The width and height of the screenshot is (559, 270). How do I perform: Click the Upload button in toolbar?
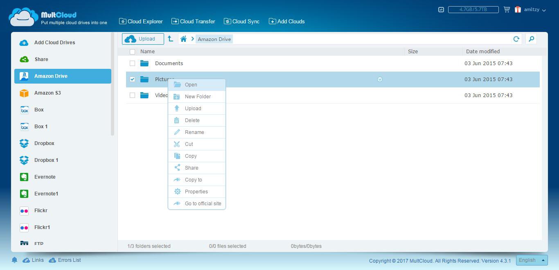tap(143, 39)
